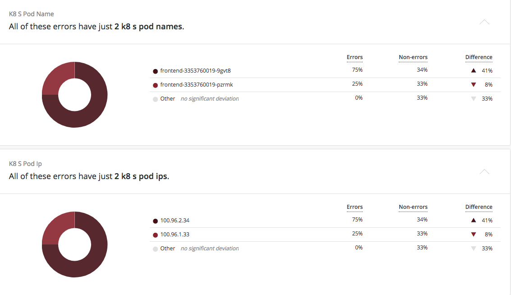Sort by Non-errors column in Pod Ip table

413,207
